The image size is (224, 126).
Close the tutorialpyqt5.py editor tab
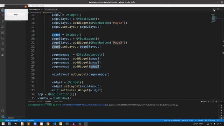coord(42,9)
